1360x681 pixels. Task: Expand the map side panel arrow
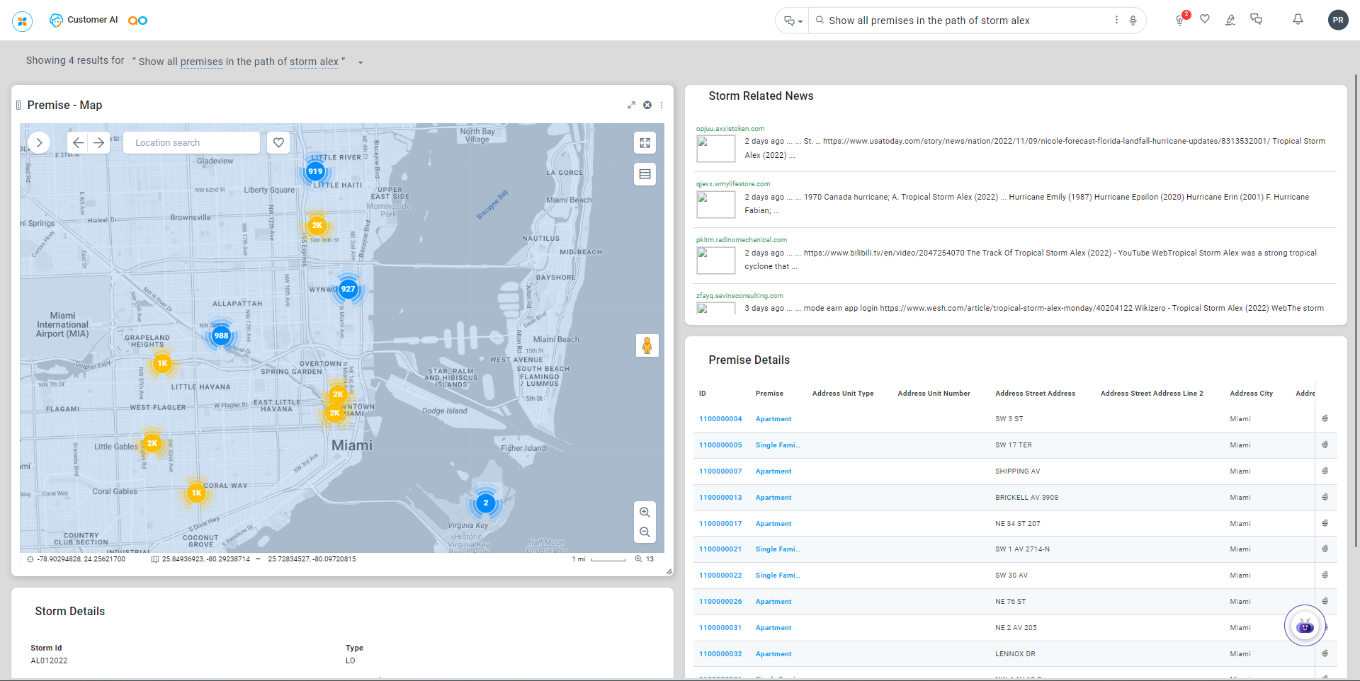point(40,143)
